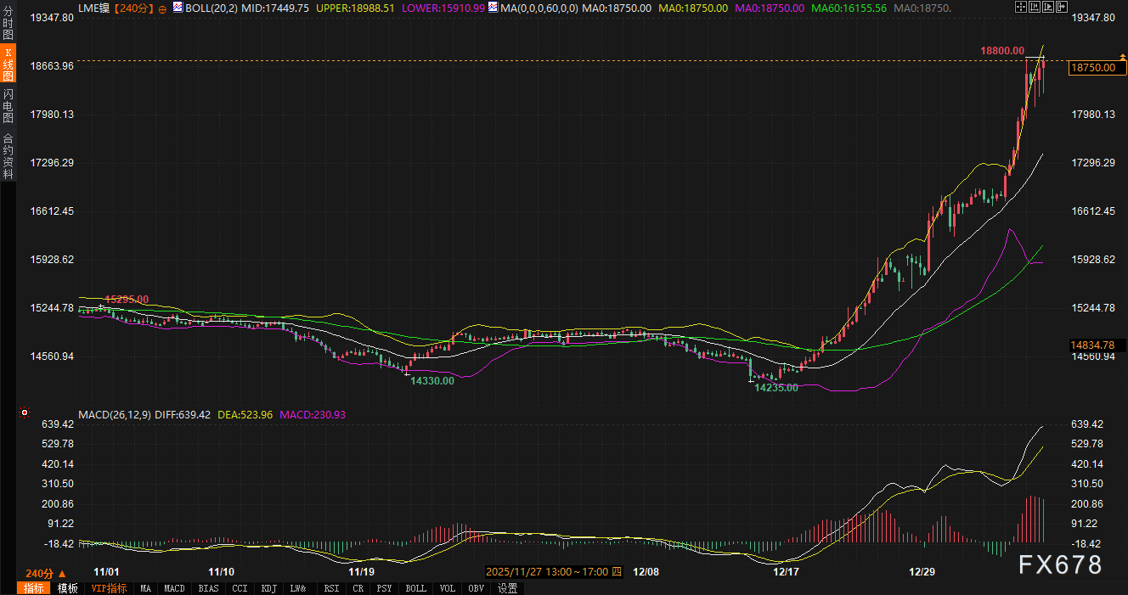The width and height of the screenshot is (1128, 595).
Task: Expand the 240分 period selector at bottom left
Action: click(x=46, y=573)
